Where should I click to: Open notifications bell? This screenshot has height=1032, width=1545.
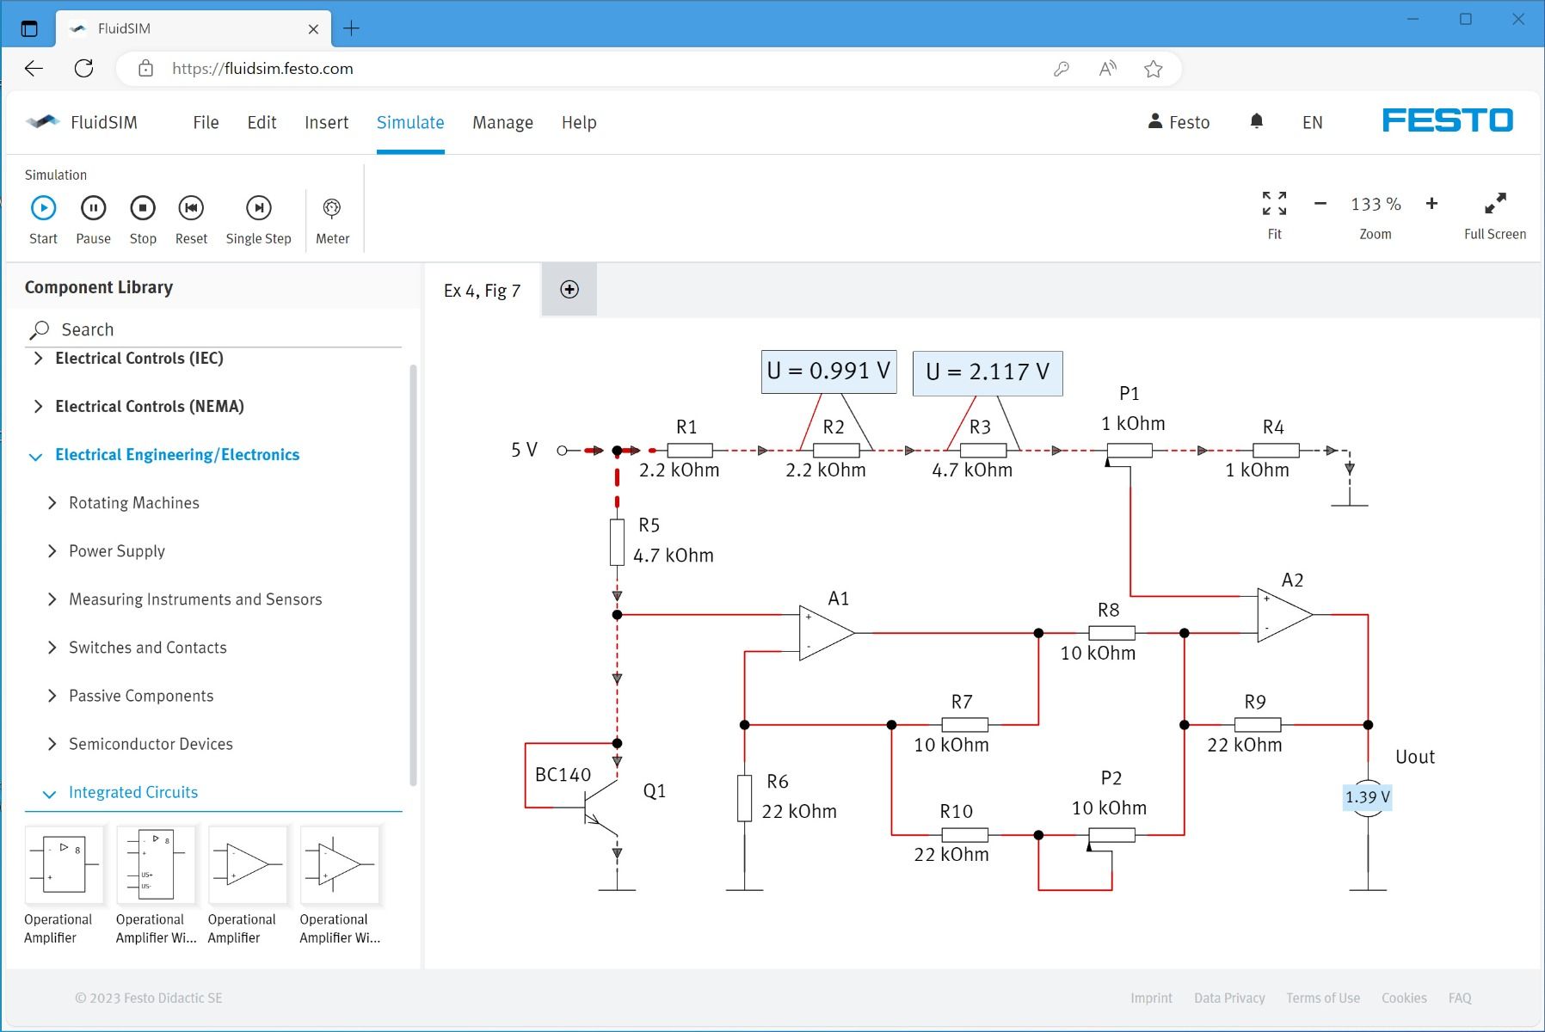[1256, 121]
